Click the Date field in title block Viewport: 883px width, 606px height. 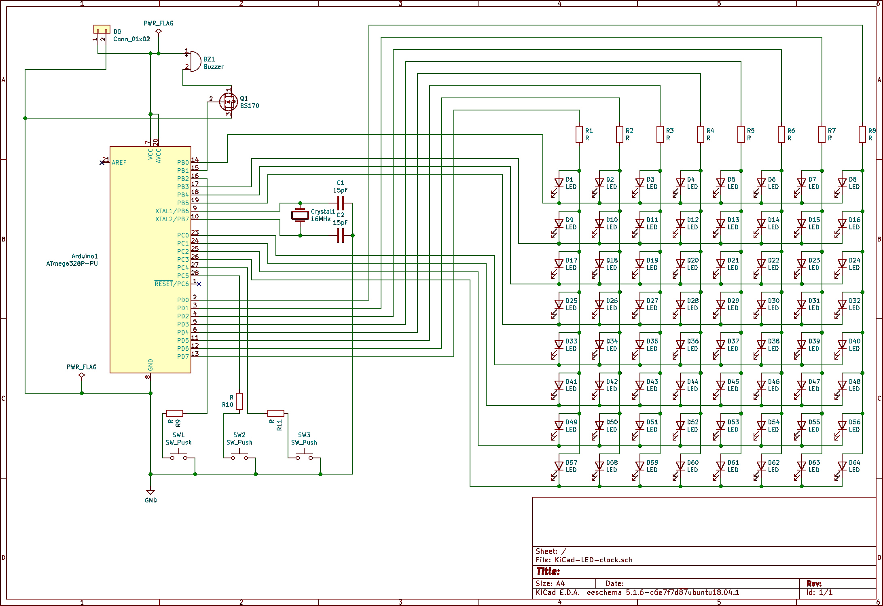pos(614,583)
